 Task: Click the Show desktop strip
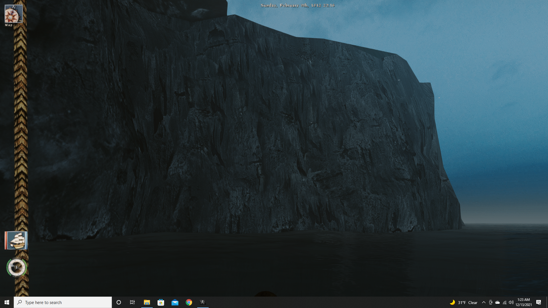pyautogui.click(x=547, y=302)
